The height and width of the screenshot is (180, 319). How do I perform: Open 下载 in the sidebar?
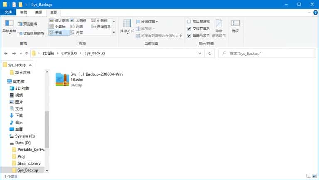tap(17, 116)
